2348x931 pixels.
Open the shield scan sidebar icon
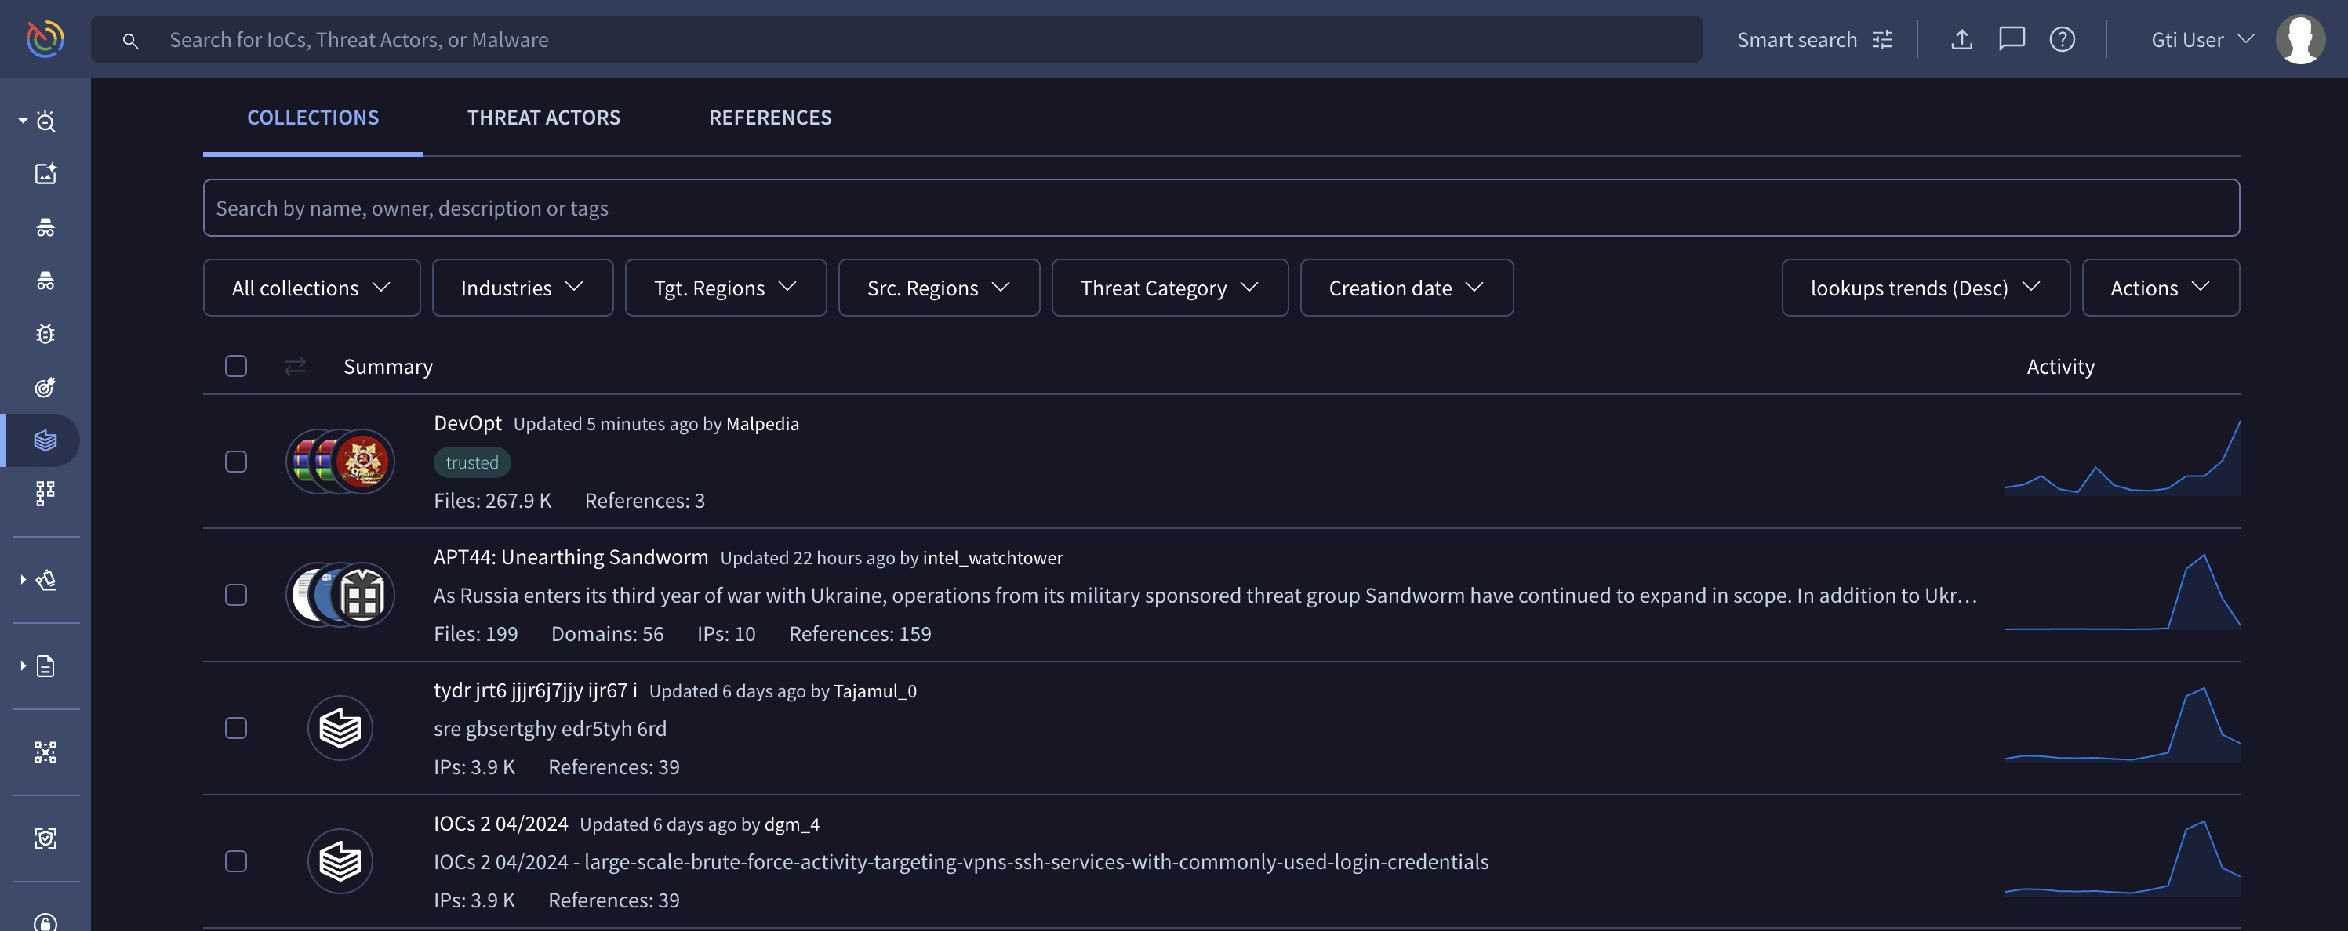pyautogui.click(x=45, y=838)
